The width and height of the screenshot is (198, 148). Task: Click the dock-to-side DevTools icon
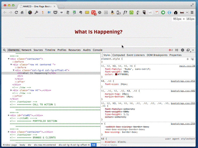188,50
